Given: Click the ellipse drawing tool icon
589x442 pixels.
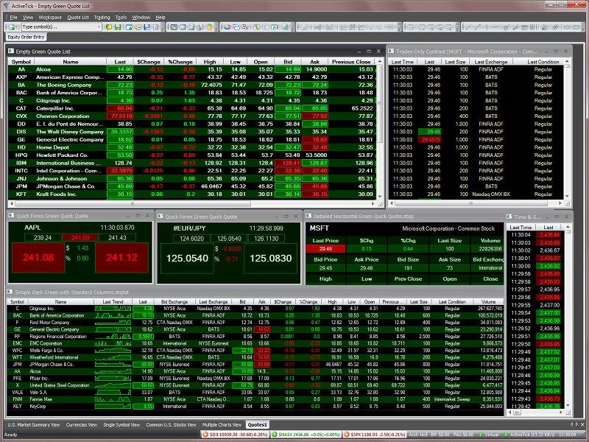Looking at the screenshot, I should (x=565, y=27).
